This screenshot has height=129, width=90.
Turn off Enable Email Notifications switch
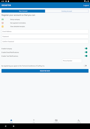86,52
